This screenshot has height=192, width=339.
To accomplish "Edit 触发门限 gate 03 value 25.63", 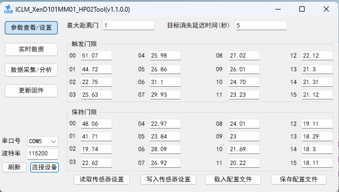I will click(96, 95).
